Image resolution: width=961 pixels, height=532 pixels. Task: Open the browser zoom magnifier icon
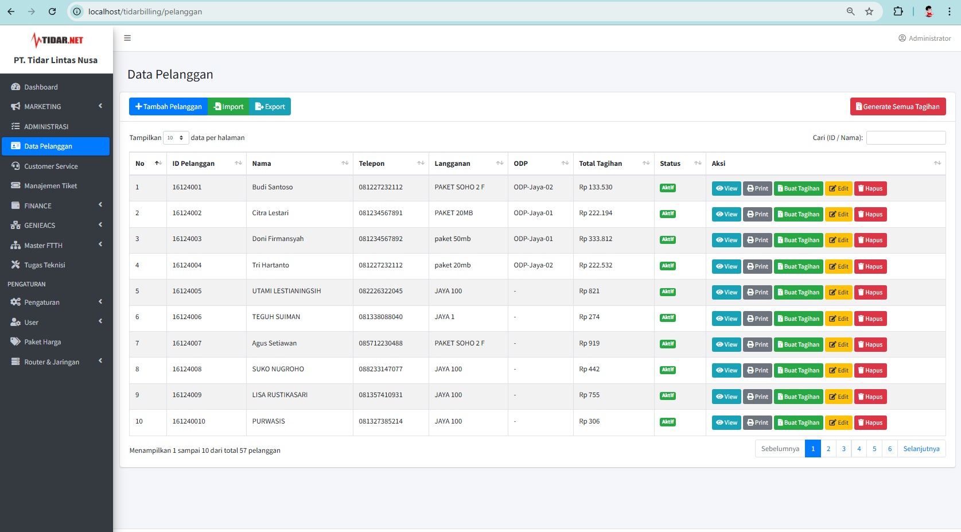click(x=850, y=11)
